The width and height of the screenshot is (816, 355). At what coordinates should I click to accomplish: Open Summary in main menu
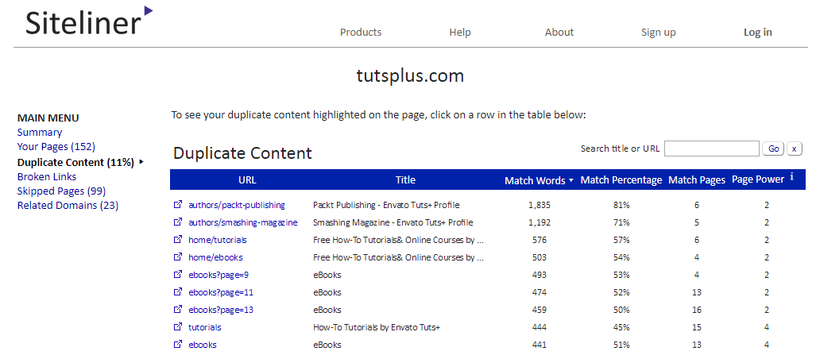pos(40,132)
